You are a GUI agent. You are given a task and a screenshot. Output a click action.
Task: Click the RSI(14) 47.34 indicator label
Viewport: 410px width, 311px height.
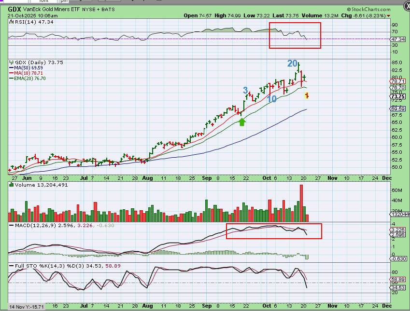[34, 22]
